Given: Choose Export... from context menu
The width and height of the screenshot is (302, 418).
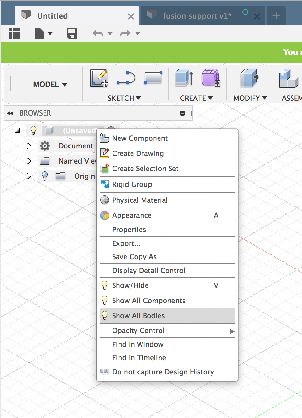Looking at the screenshot, I should 167,243.
